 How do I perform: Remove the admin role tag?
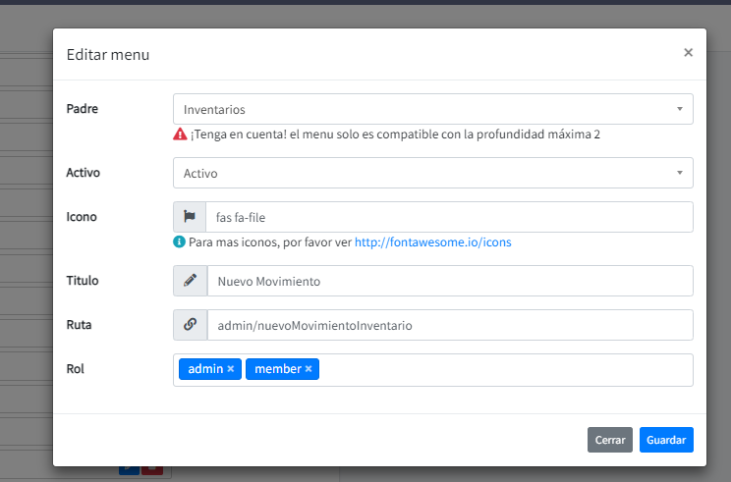coord(231,369)
